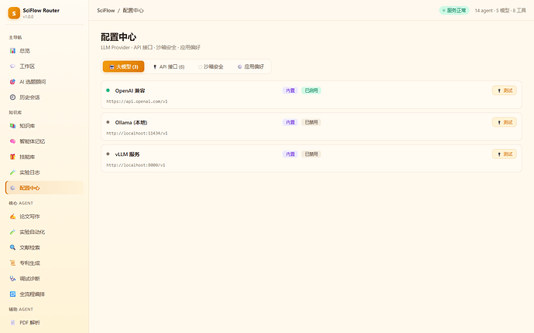Viewport: 534px width, 333px height.
Task: Click 配置中心 in the breadcrumb
Action: tap(133, 11)
